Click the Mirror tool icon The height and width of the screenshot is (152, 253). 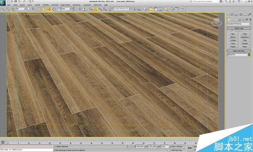coord(134,9)
